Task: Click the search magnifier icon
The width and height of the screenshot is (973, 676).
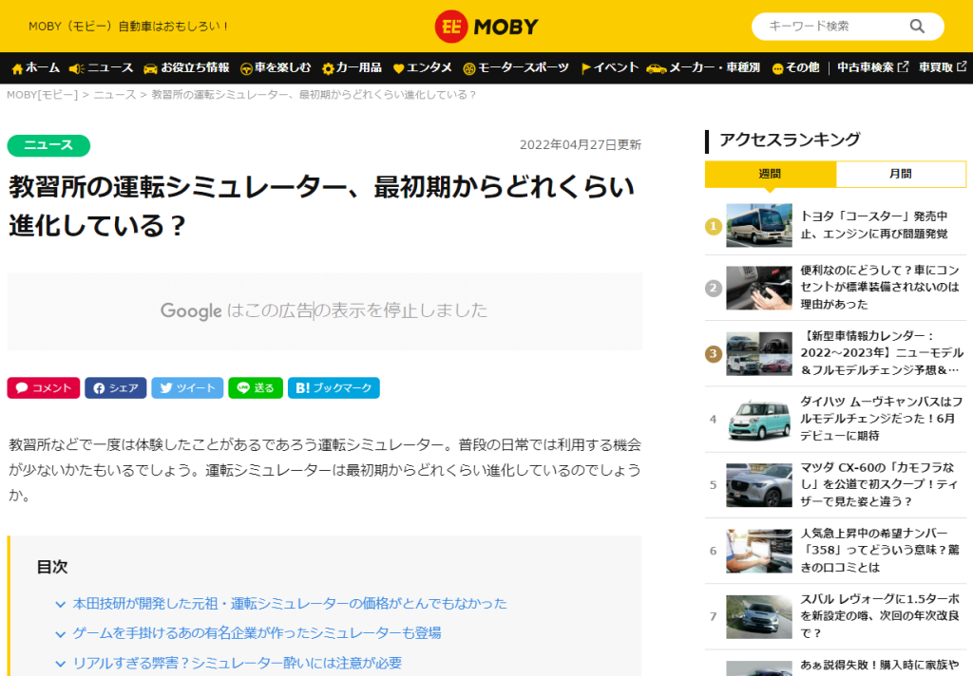Action: point(917,27)
